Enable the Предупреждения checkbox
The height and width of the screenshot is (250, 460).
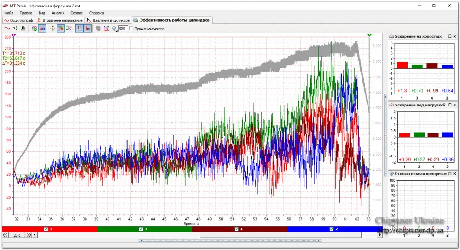pyautogui.click(x=131, y=28)
